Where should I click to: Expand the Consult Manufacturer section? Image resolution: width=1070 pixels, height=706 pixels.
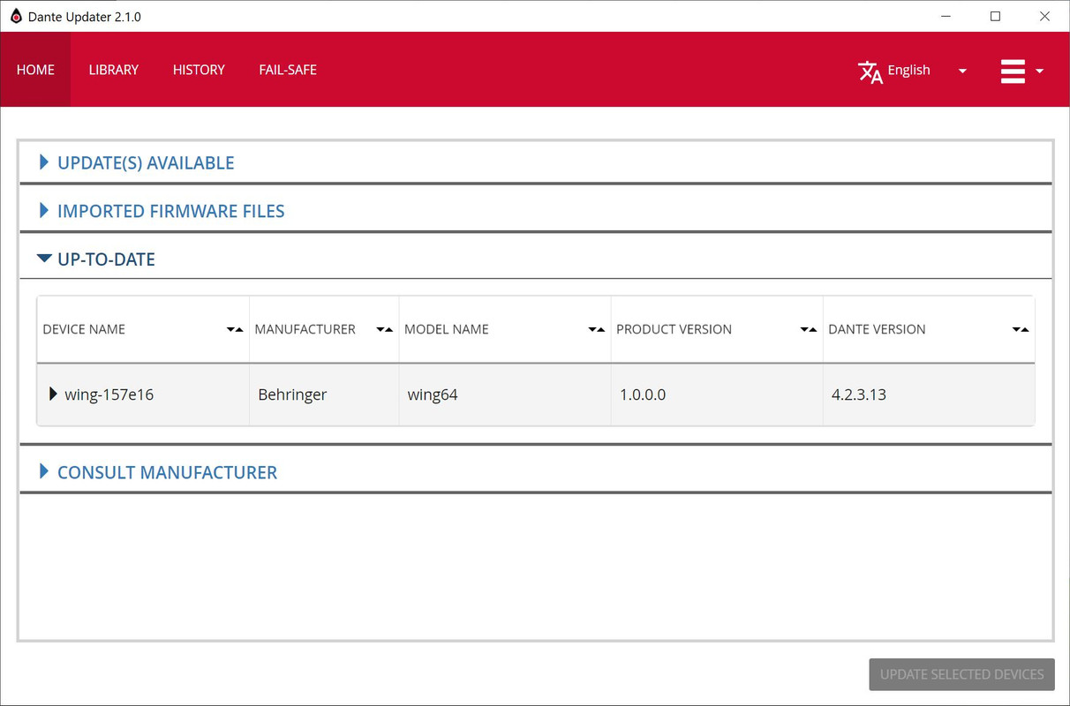(44, 472)
